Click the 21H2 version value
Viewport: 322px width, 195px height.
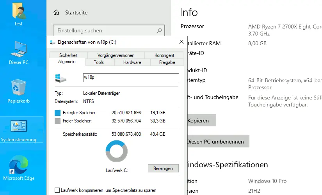[254, 191]
